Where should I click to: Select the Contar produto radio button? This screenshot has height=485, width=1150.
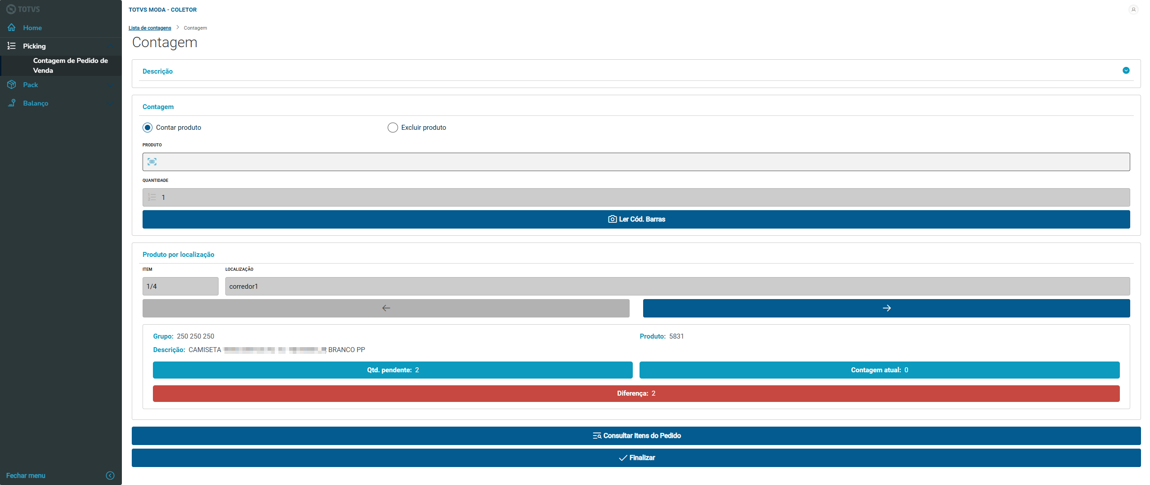point(148,128)
